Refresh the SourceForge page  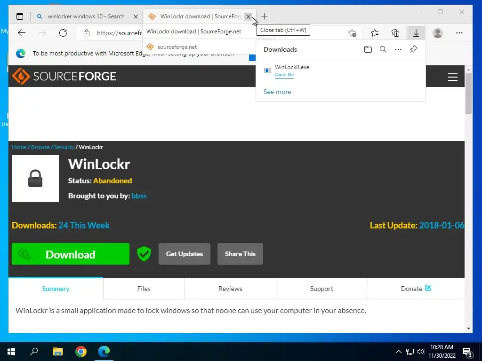[x=63, y=33]
